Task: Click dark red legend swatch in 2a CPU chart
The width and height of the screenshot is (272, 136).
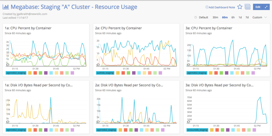Action: point(123,73)
